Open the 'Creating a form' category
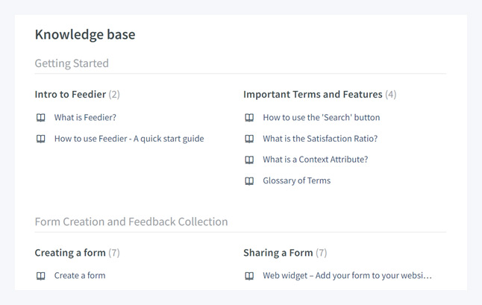The width and height of the screenshot is (482, 305). click(70, 253)
